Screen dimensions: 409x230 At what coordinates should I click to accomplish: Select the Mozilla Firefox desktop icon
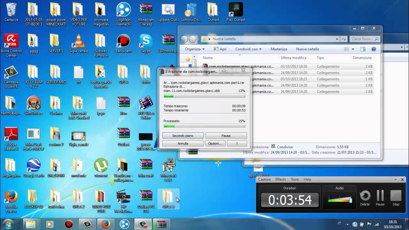[x=11, y=201]
